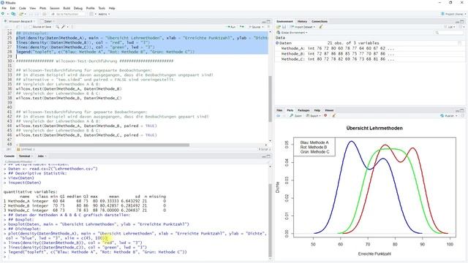Collapse the Daten data frame in Environment
This screenshot has height=263, width=468.
277,43
